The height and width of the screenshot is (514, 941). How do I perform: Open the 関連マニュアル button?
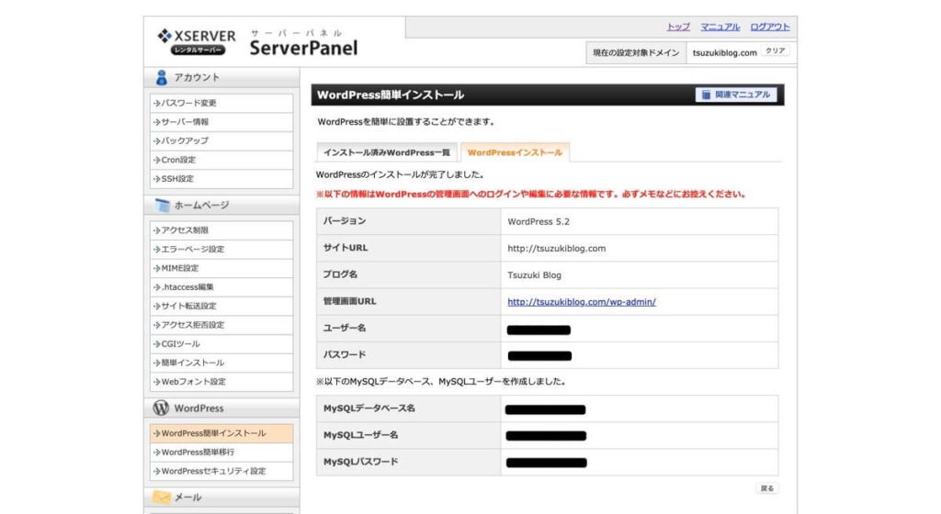(x=736, y=95)
